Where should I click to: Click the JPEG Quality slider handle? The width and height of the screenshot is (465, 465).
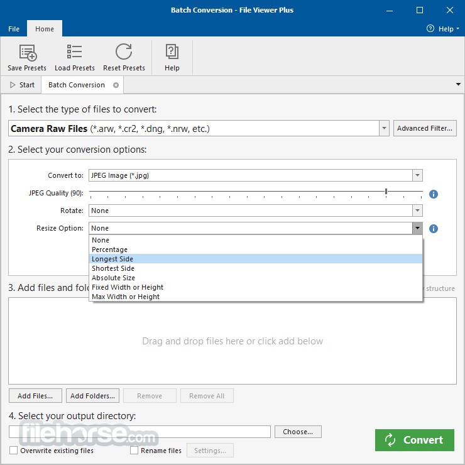[386, 192]
